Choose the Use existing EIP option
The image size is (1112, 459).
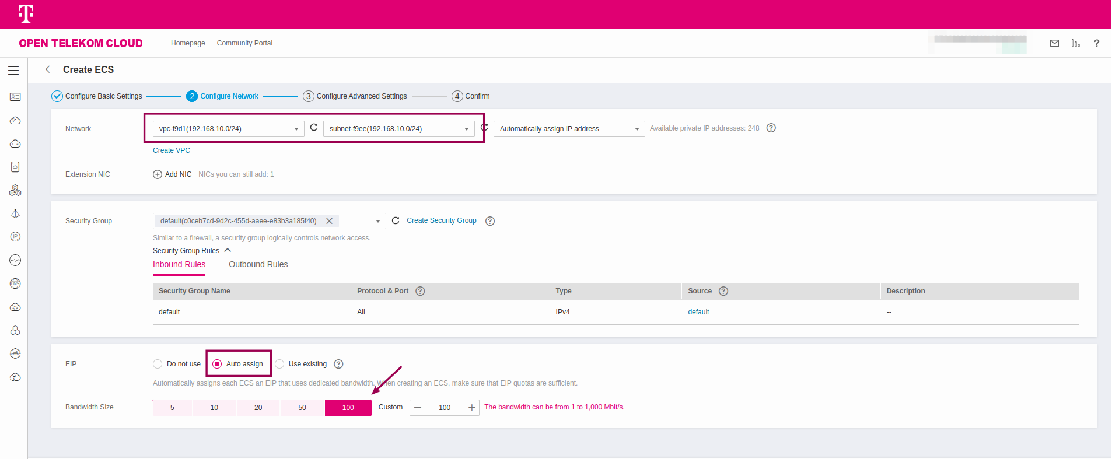tap(279, 364)
